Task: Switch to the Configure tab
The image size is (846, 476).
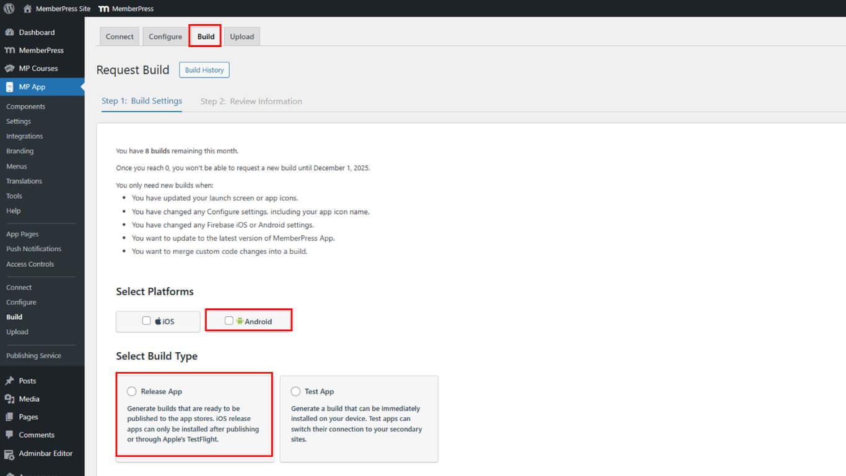Action: [165, 37]
